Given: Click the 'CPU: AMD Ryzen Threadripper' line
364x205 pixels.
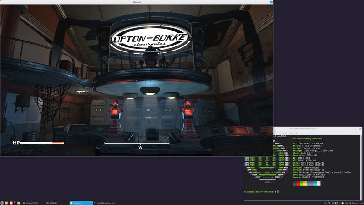Looking at the screenshot, I should [x=322, y=173].
